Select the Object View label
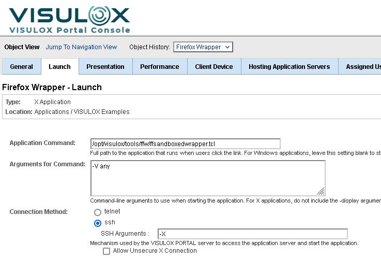 point(22,47)
